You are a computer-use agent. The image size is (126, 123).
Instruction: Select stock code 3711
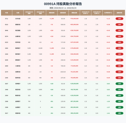[x=7, y=19]
